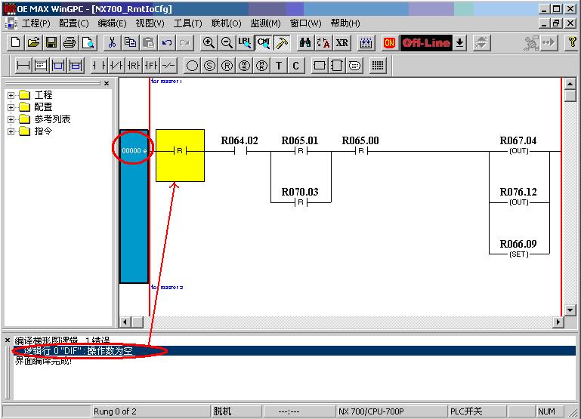The image size is (581, 419).
Task: Toggle the LBL label view
Action: [245, 42]
